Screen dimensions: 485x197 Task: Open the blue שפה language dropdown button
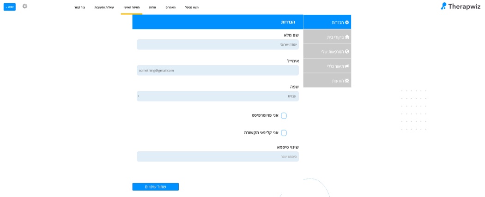point(10,7)
